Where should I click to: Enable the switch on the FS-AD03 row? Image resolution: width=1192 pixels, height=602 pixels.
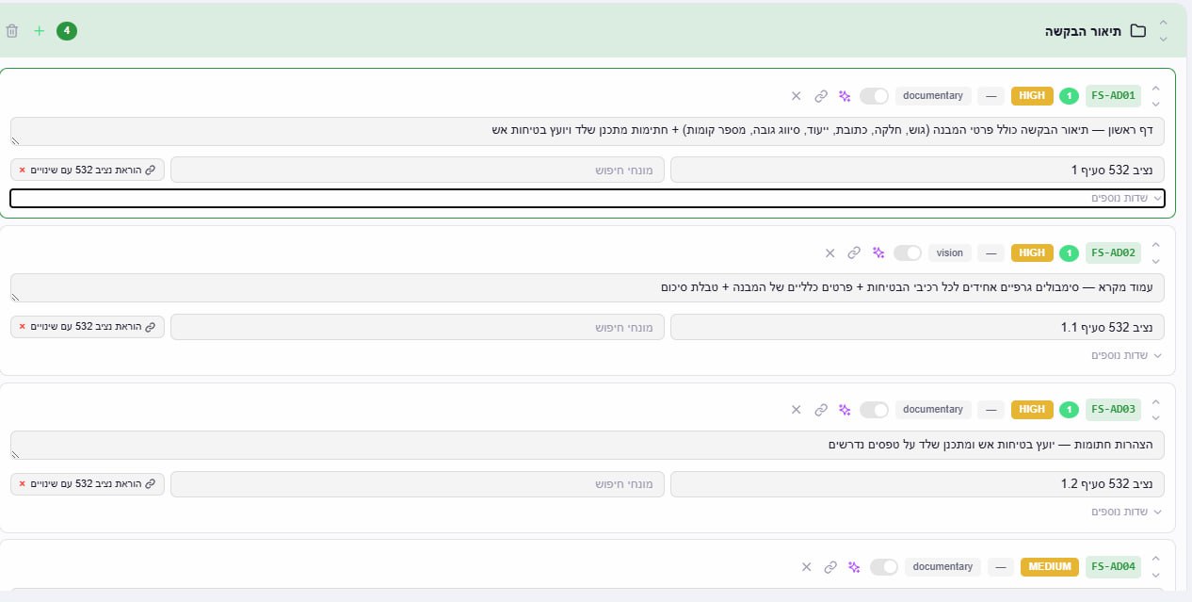[874, 410]
